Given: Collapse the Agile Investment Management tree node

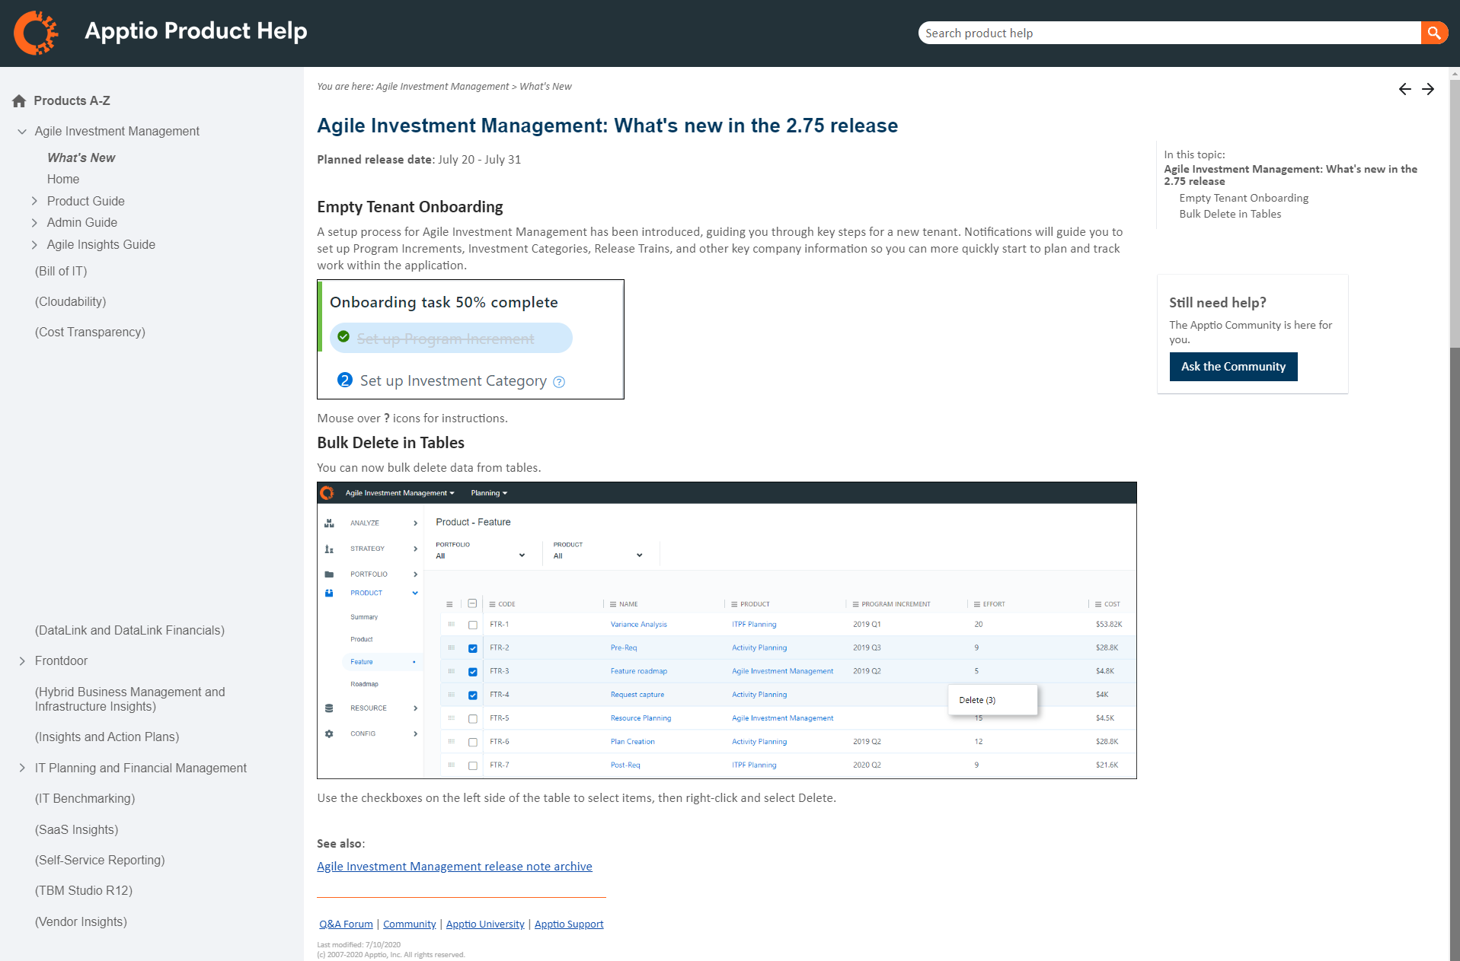Looking at the screenshot, I should 22,132.
